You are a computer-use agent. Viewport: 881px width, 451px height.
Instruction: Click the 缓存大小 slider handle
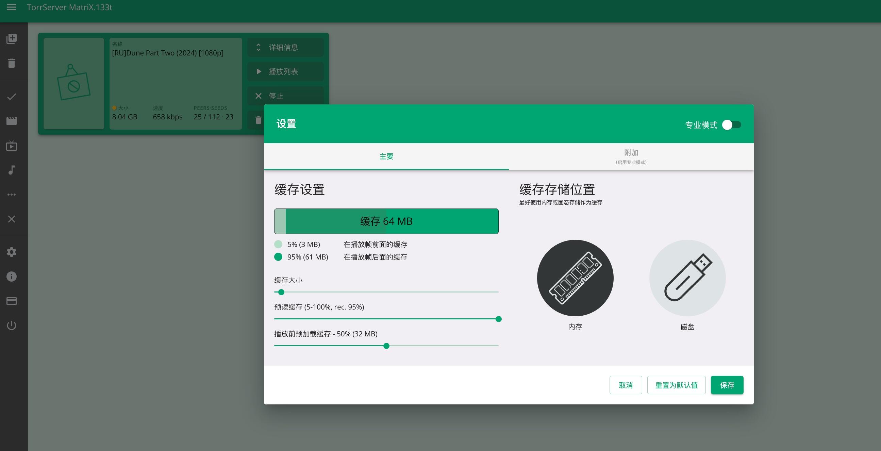[x=281, y=292]
